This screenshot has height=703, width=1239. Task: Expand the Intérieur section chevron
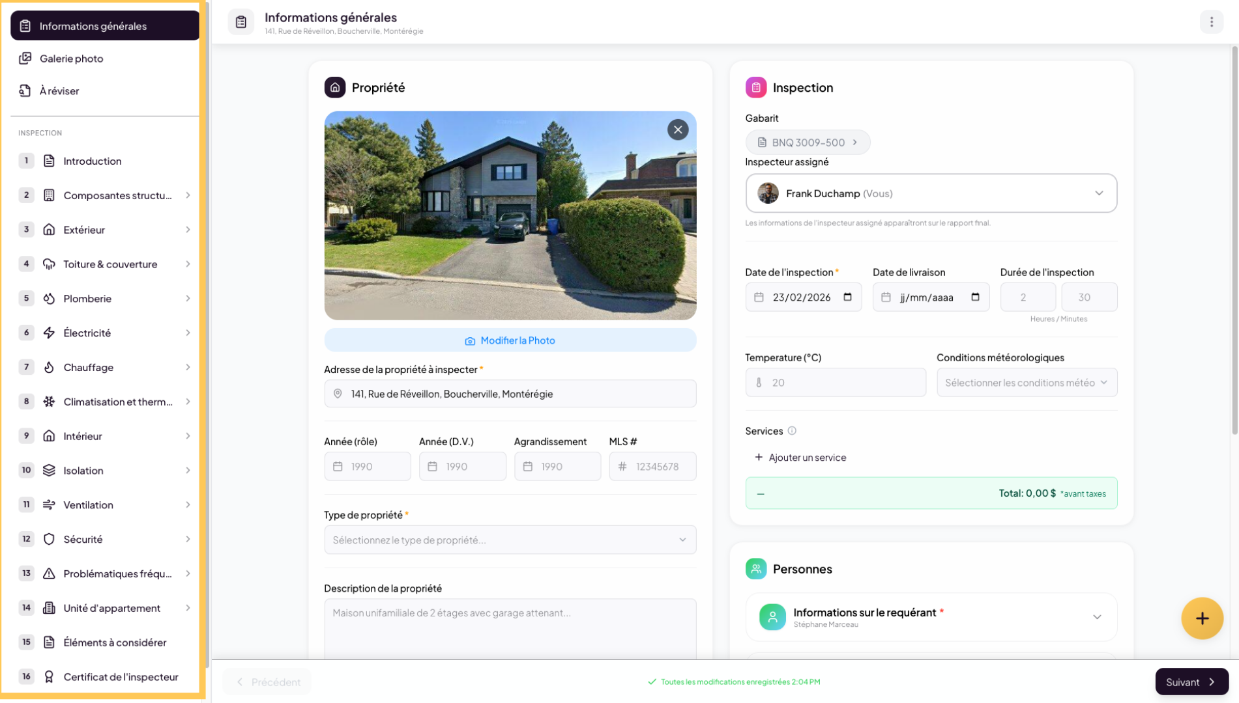[188, 436]
